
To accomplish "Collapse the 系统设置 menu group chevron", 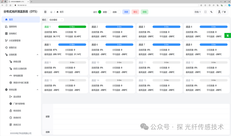I will (x=38, y=90).
